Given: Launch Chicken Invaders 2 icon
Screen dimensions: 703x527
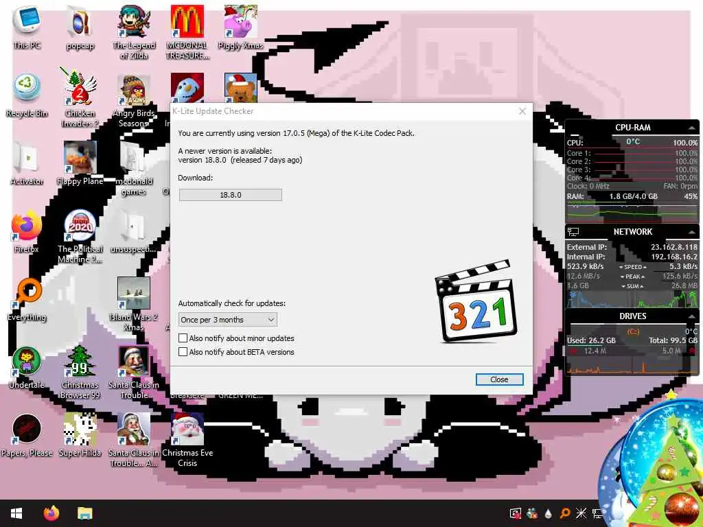Looking at the screenshot, I should [x=80, y=99].
